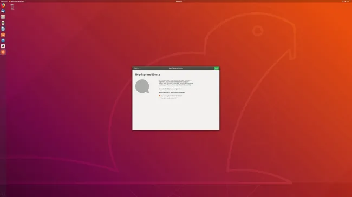Click Show the First Report button
Image resolution: width=352 pixels, height=197 pixels.
point(166,89)
